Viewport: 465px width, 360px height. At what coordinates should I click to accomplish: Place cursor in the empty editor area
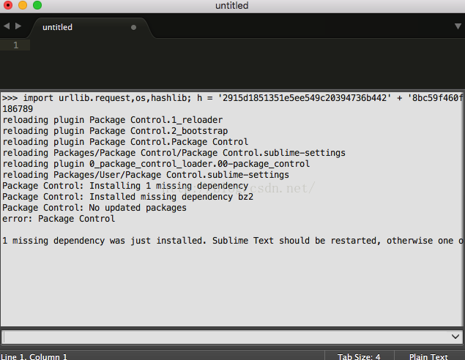[x=246, y=64]
